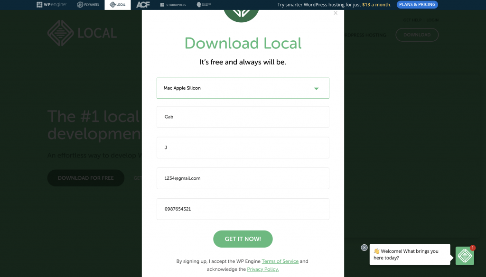Image resolution: width=486 pixels, height=277 pixels.
Task: Click the welcome chat message bubble
Action: click(x=410, y=254)
